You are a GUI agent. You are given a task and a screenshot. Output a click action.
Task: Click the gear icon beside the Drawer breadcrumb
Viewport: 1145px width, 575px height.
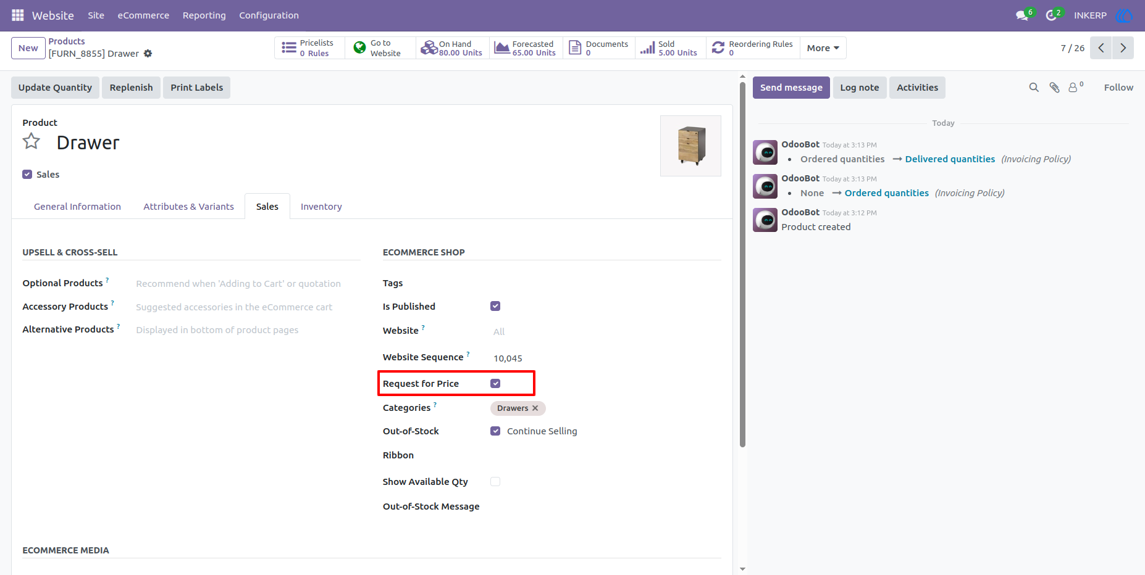click(148, 54)
